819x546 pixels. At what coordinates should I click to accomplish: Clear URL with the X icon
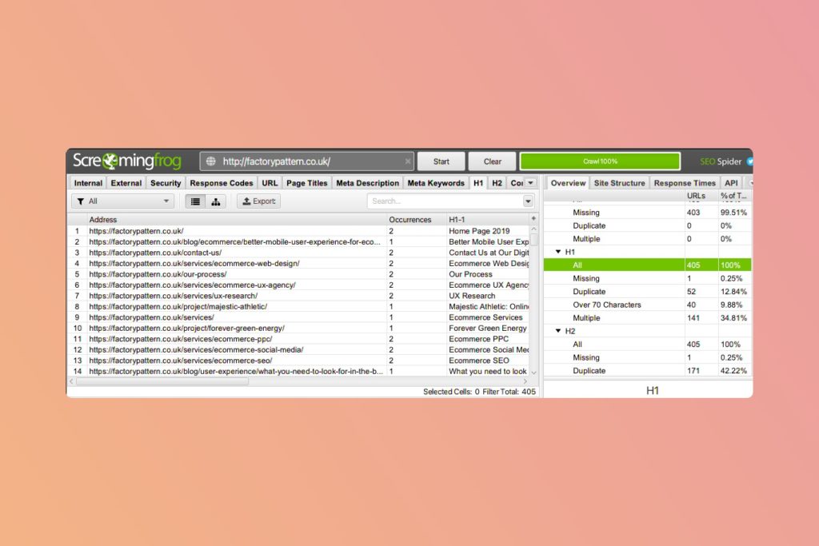click(x=408, y=161)
